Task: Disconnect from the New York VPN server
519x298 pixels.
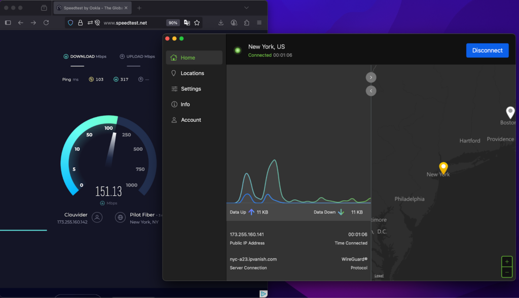Action: 487,50
